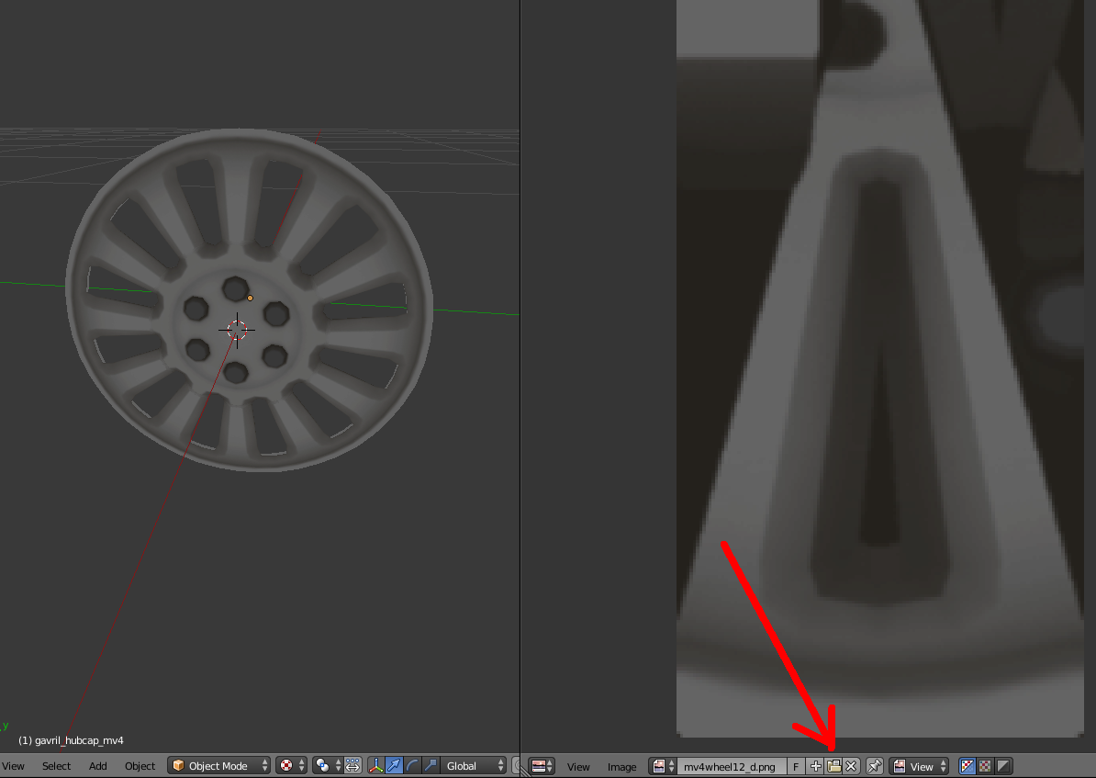This screenshot has width=1096, height=778.
Task: Select alpha channel display icon
Action: [1003, 766]
